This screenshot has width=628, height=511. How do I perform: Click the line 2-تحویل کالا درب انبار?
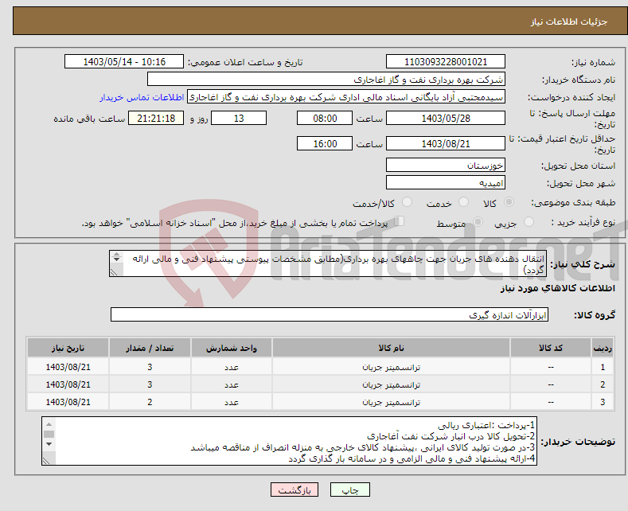click(451, 436)
